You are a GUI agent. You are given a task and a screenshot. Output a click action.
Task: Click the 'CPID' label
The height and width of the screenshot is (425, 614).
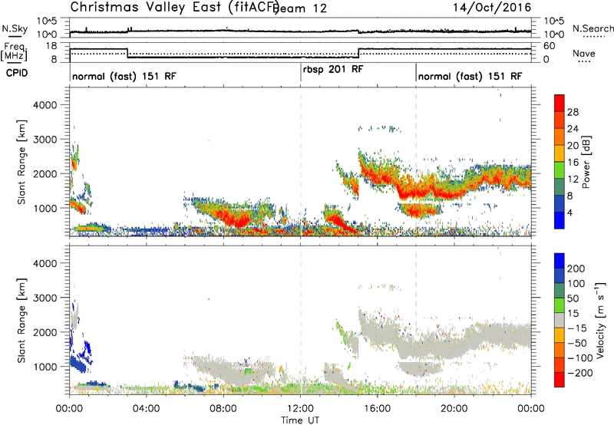coord(17,73)
